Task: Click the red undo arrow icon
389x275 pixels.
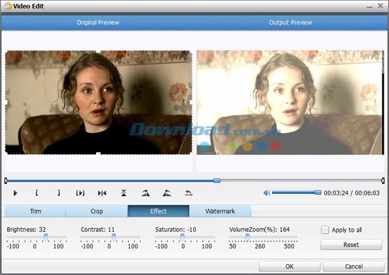Action: point(189,193)
